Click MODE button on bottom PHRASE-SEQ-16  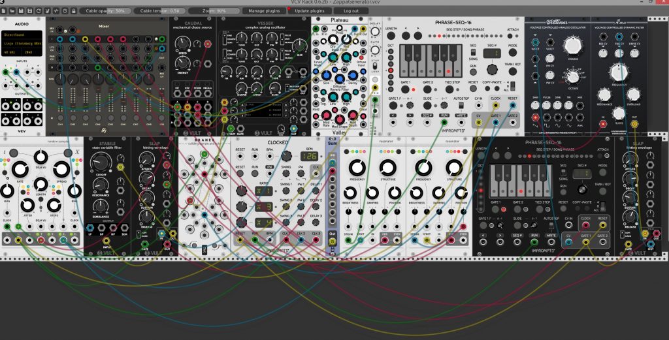[602, 173]
